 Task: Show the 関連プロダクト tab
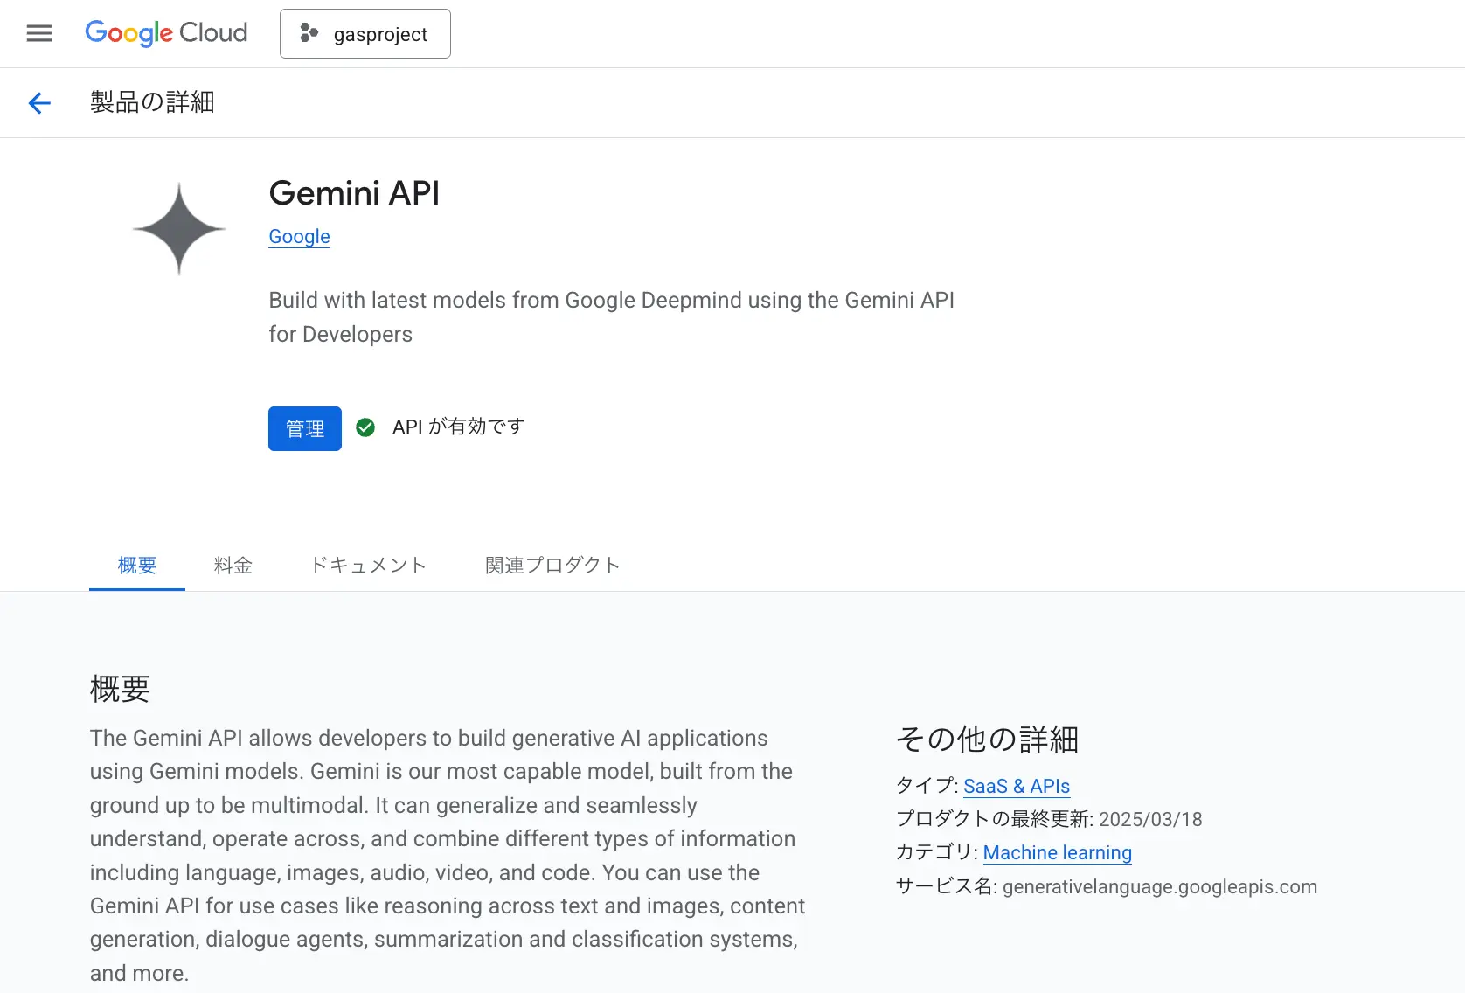coord(552,566)
